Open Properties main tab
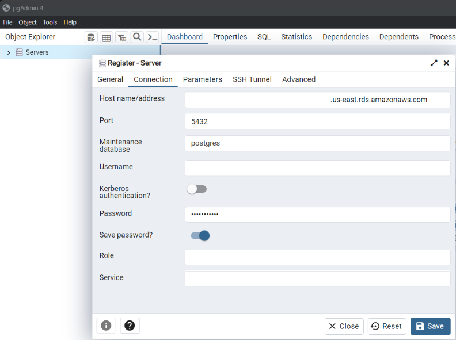 [x=230, y=37]
